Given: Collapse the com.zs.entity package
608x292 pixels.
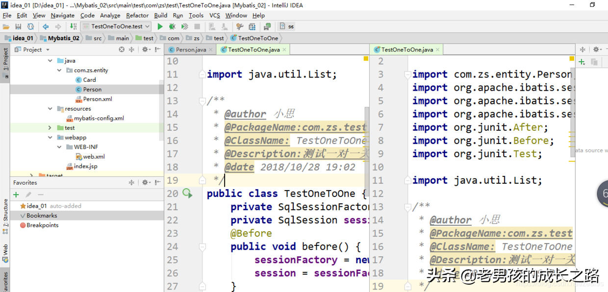Looking at the screenshot, I should 60,70.
